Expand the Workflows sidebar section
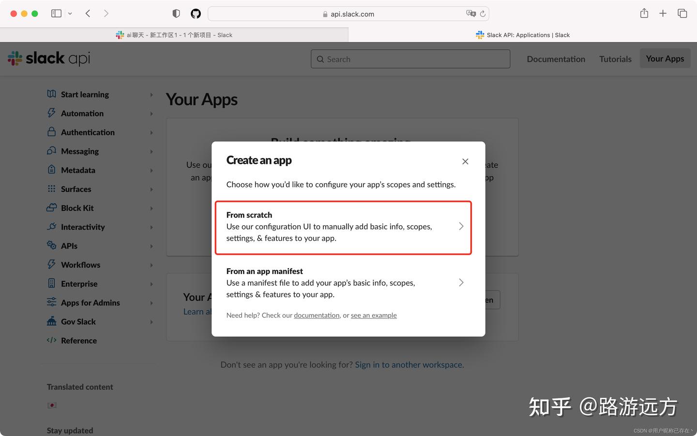Screen dimensions: 697x436 (x=80, y=264)
